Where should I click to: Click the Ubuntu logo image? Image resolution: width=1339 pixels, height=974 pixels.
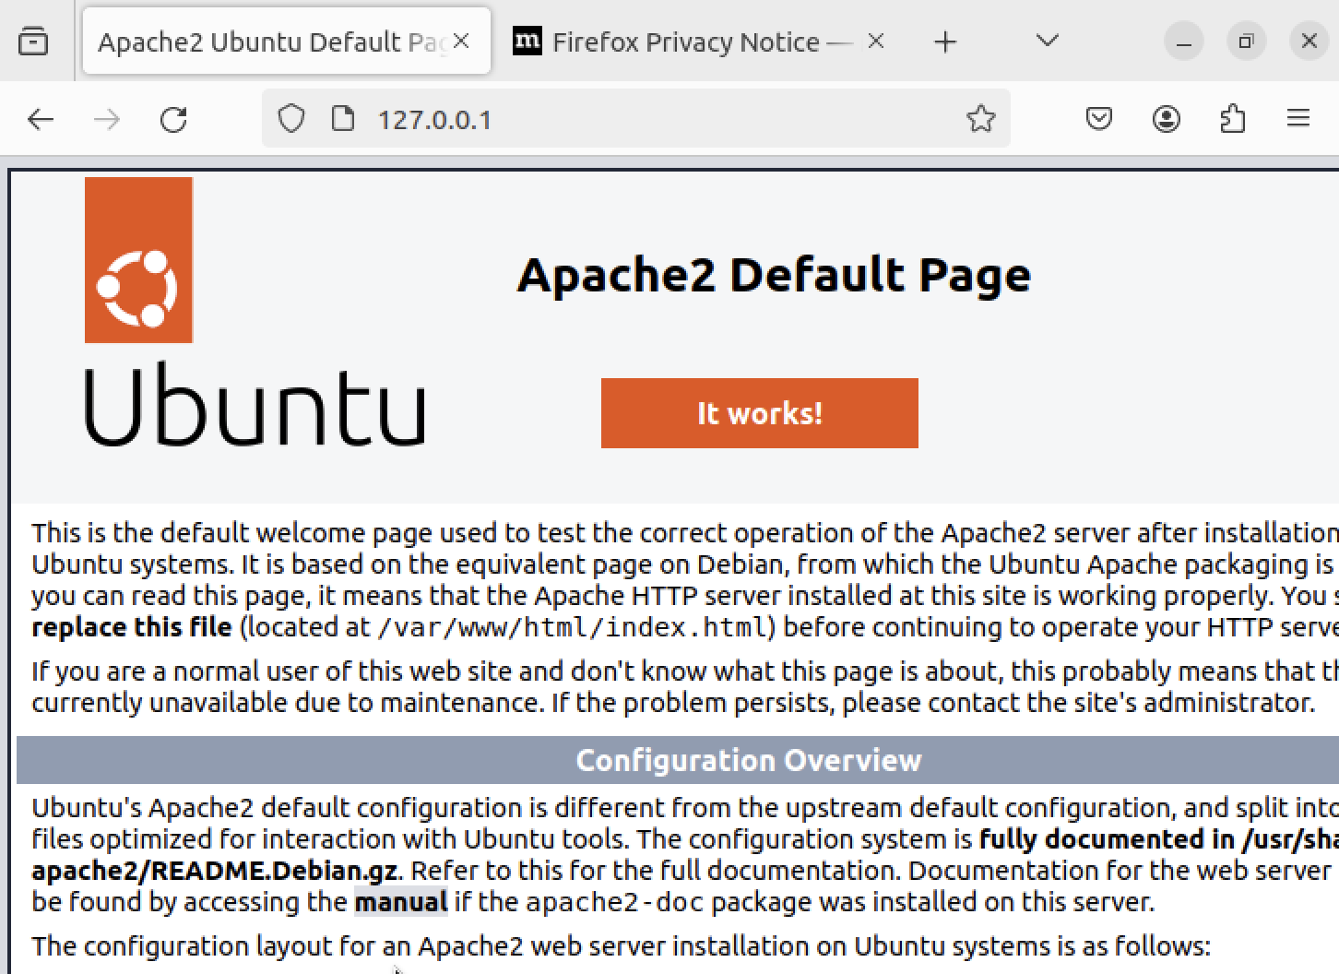click(255, 312)
